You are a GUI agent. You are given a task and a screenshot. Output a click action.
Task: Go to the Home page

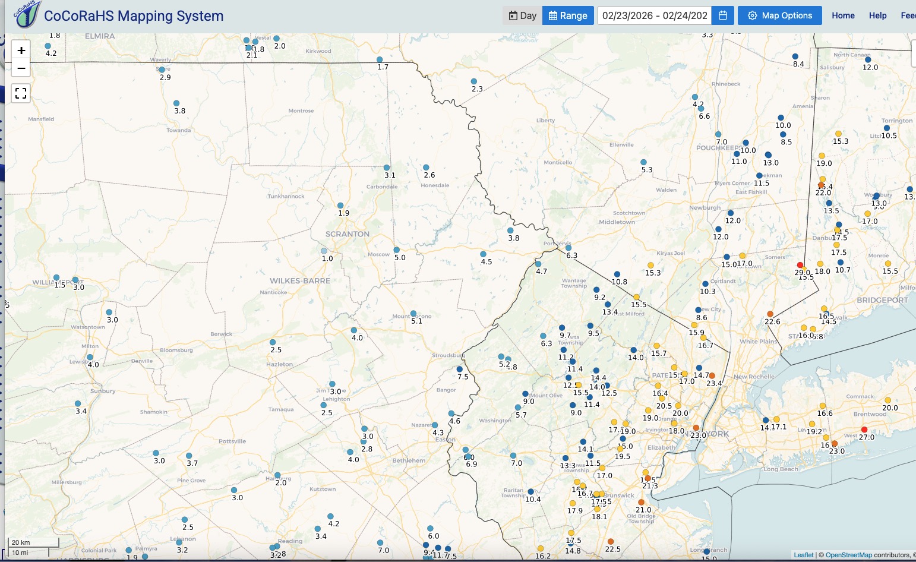(843, 15)
